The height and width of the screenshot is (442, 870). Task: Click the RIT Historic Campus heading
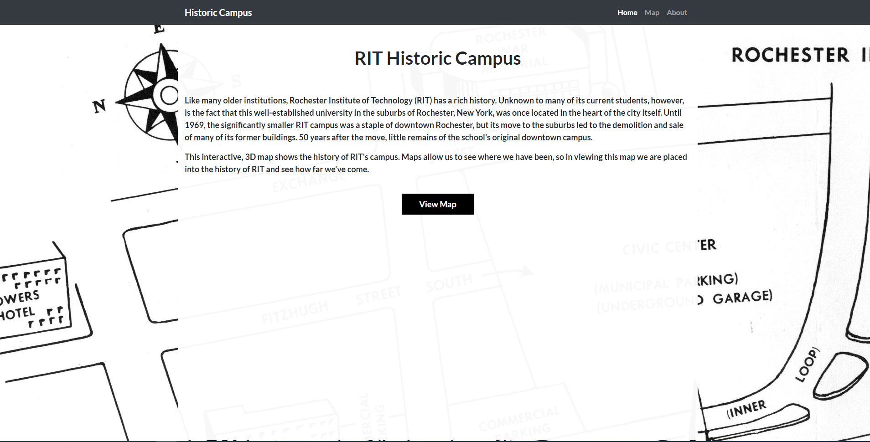point(437,58)
